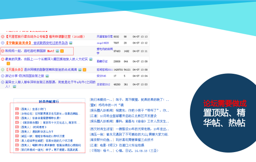Click the picture icon next to the Hot! label

tap(57, 51)
